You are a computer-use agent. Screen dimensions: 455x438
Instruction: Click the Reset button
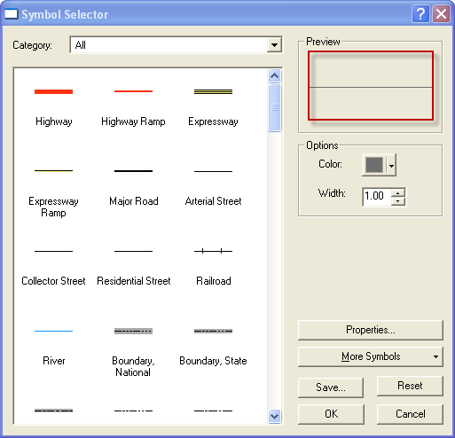coord(410,386)
